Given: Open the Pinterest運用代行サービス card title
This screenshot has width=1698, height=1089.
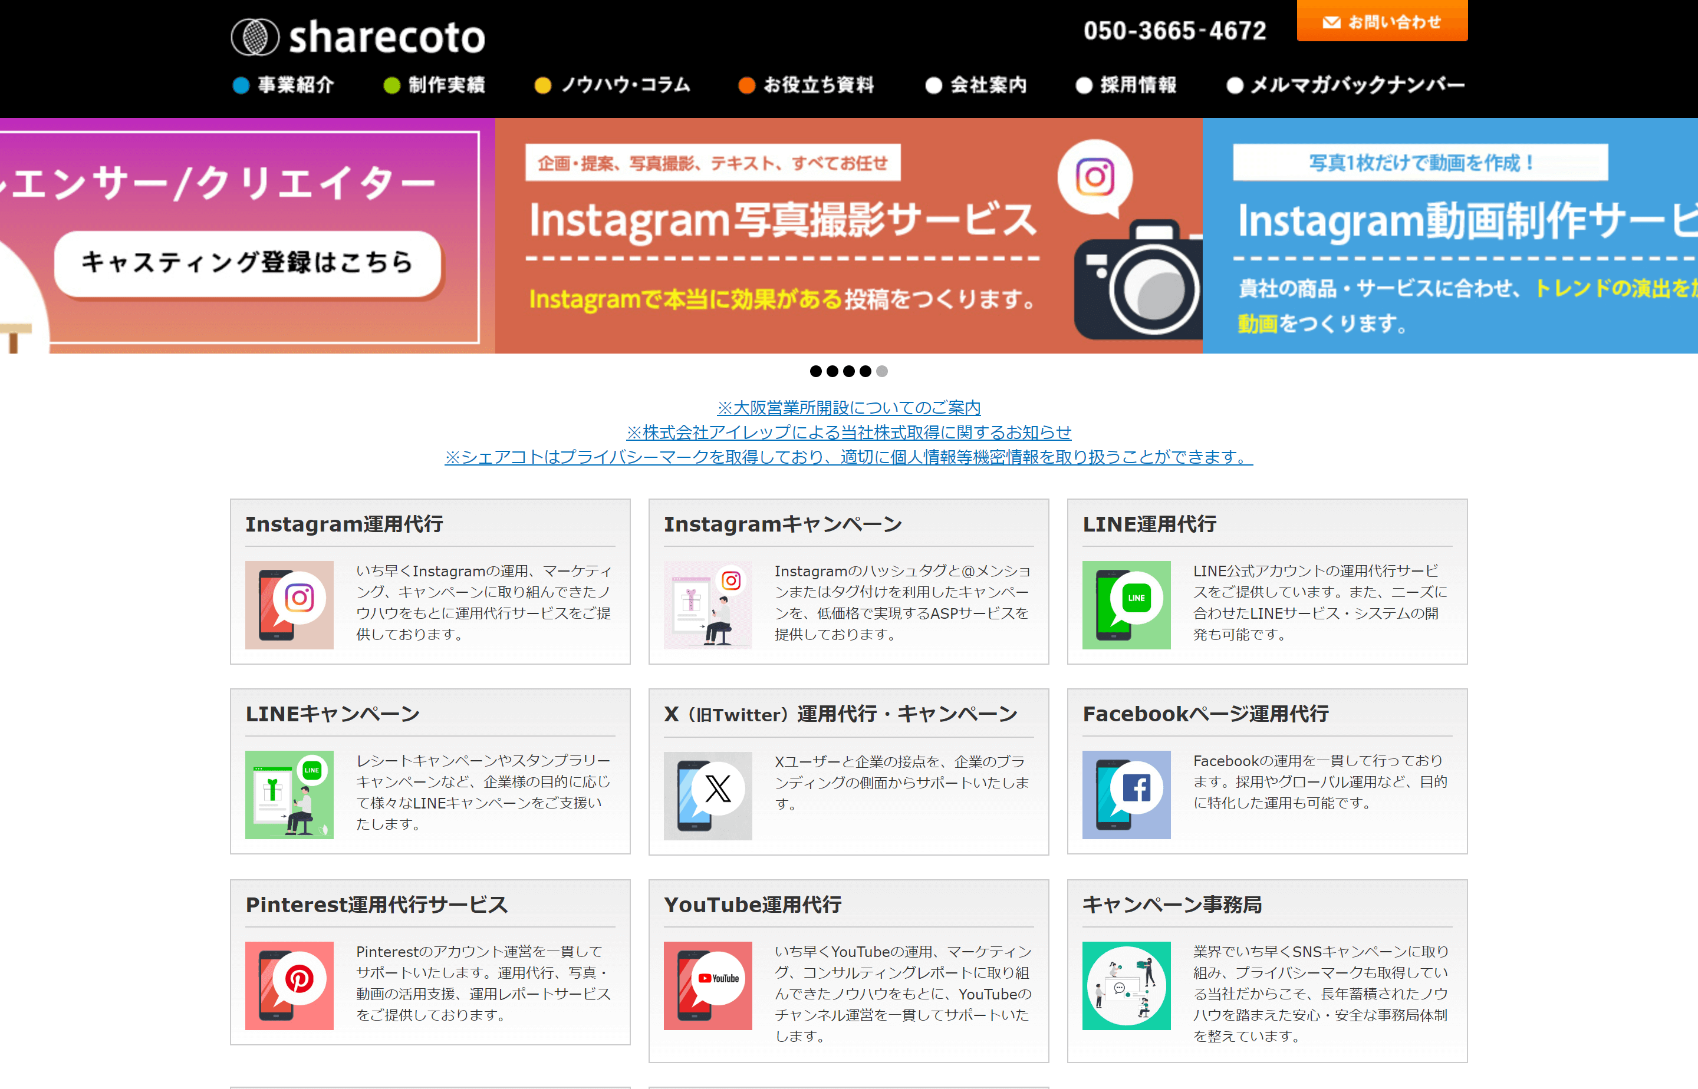Looking at the screenshot, I should pyautogui.click(x=376, y=905).
